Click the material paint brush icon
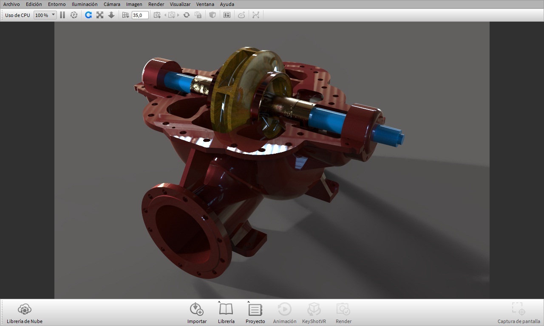The height and width of the screenshot is (326, 544). (x=241, y=15)
